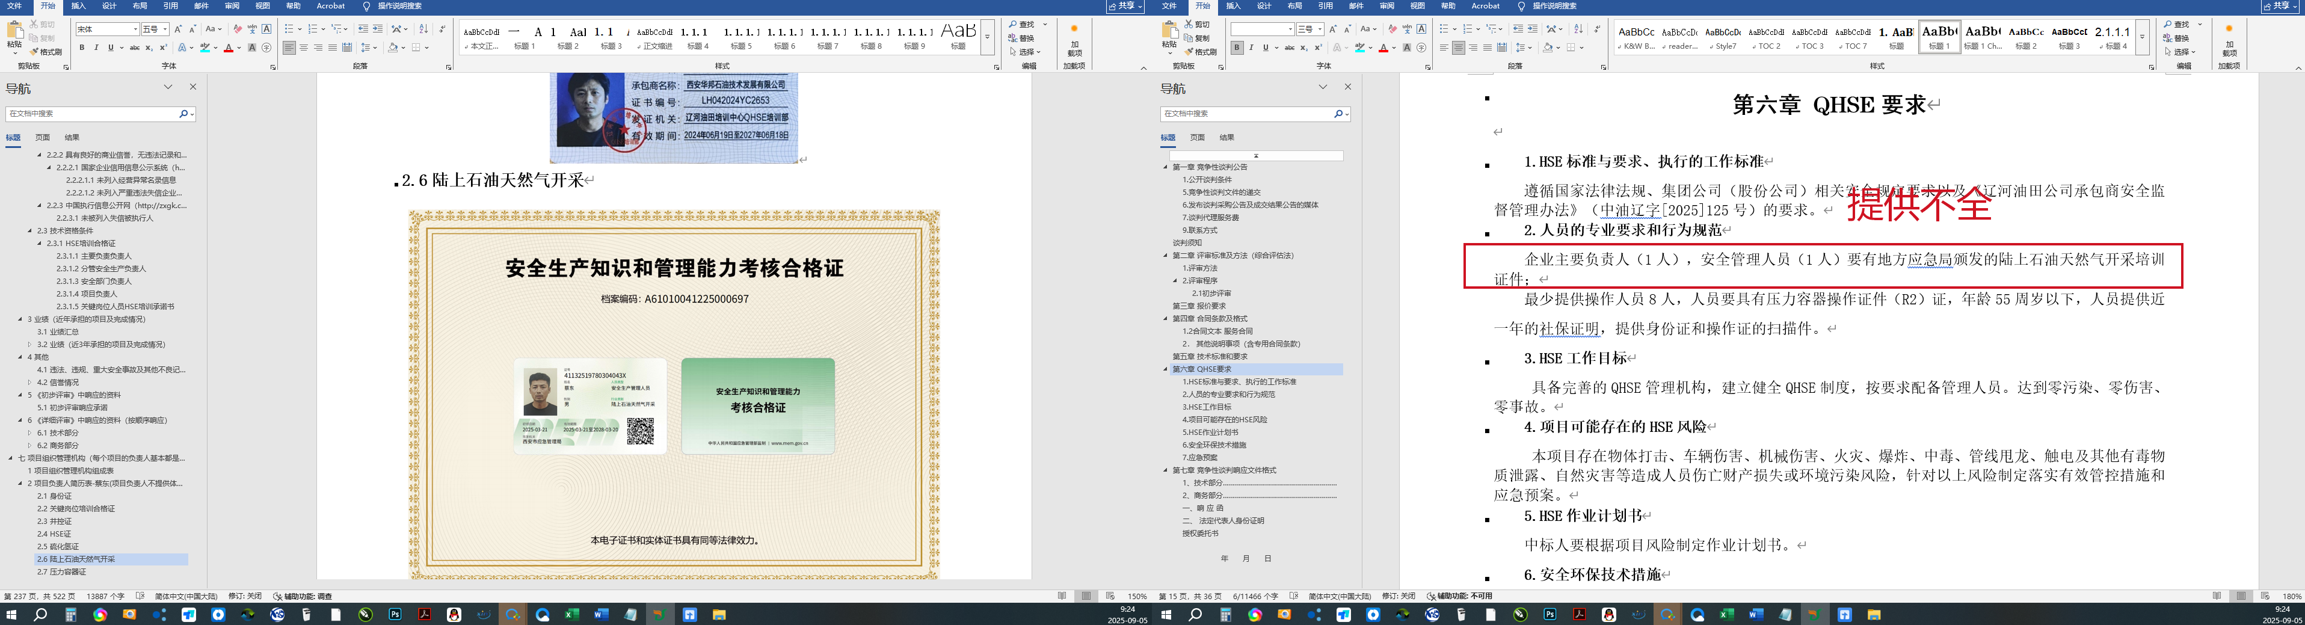Apply strikethrough in the left Word window
The width and height of the screenshot is (2305, 625).
pos(134,48)
